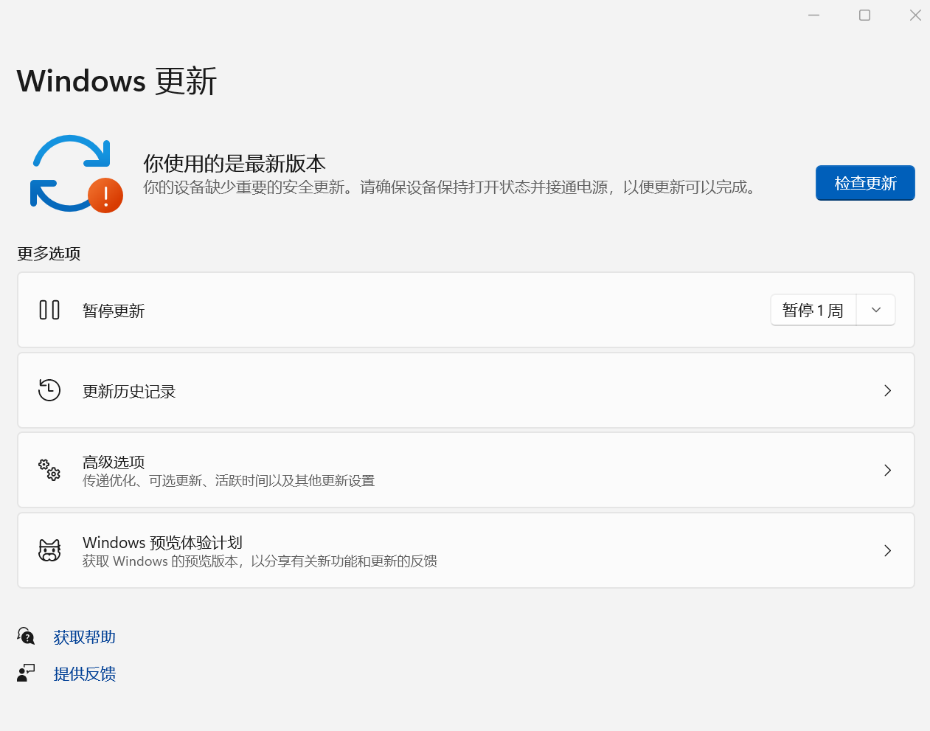Click the history clock icon beside 更新历史记录
The image size is (930, 731).
[x=49, y=390]
